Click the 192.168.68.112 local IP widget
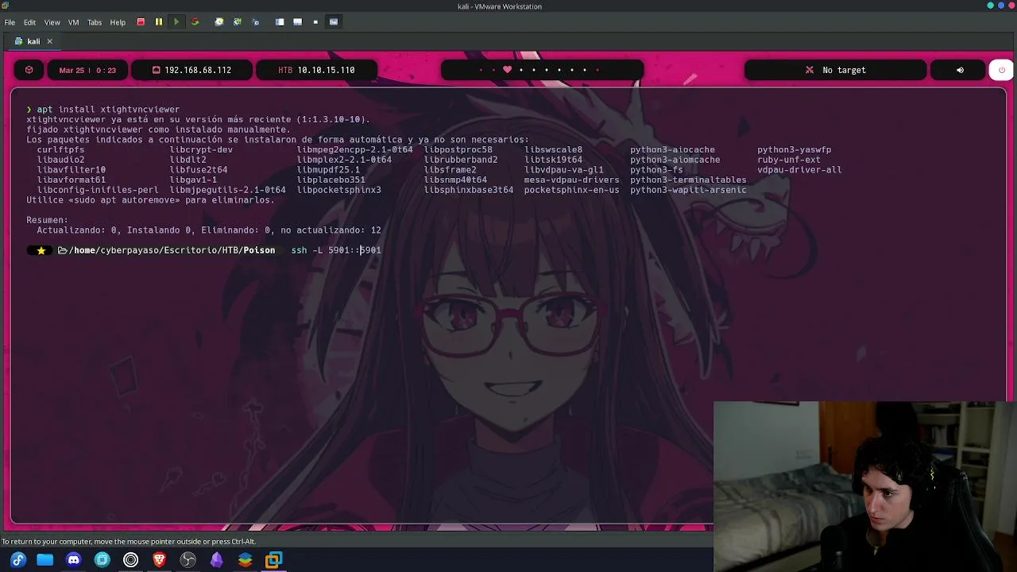 pos(191,70)
